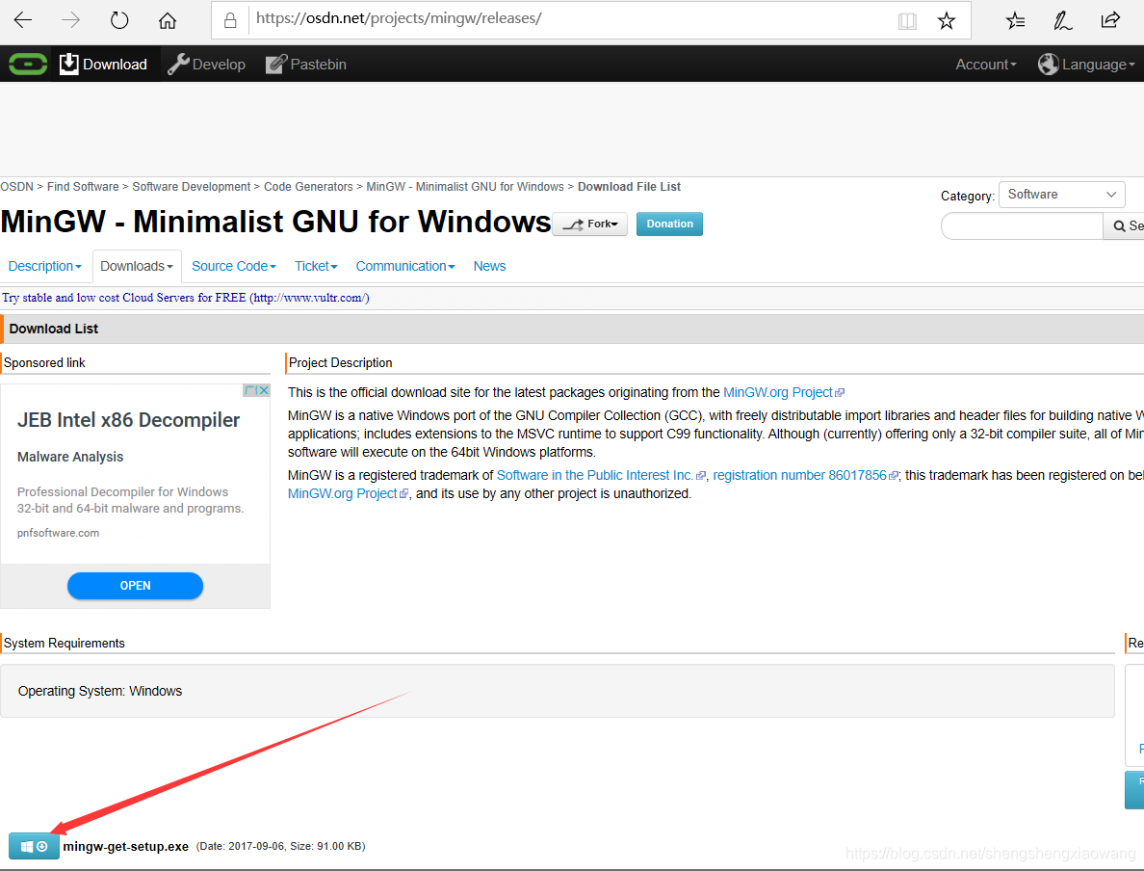Image resolution: width=1144 pixels, height=871 pixels.
Task: Click the AdChoices info icon on ad
Action: click(249, 390)
